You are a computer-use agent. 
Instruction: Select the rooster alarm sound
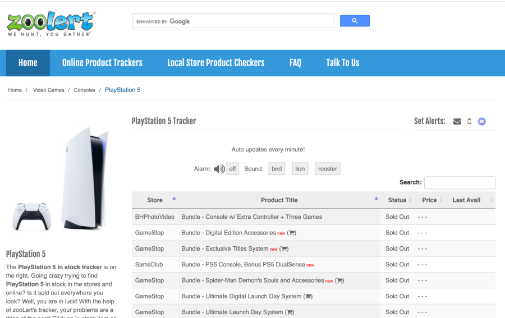click(328, 169)
